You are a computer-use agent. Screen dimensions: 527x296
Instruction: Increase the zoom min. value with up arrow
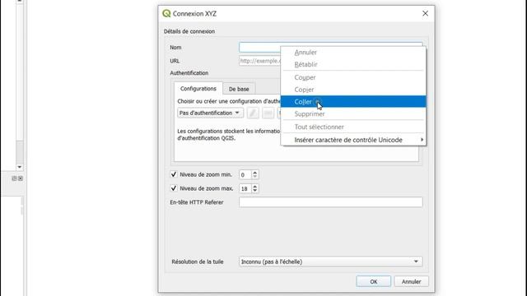(254, 172)
